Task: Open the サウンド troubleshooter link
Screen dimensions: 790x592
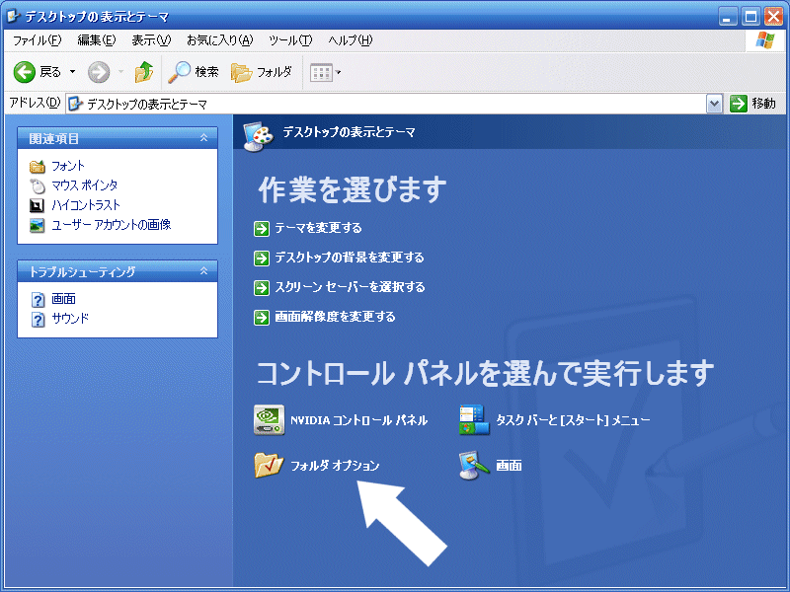Action: coord(70,318)
